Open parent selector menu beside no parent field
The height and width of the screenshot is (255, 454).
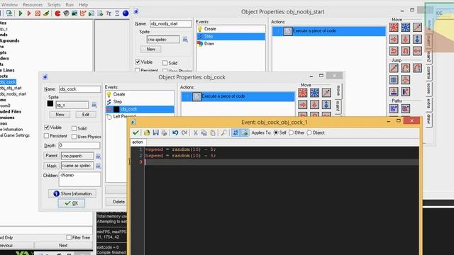point(98,157)
